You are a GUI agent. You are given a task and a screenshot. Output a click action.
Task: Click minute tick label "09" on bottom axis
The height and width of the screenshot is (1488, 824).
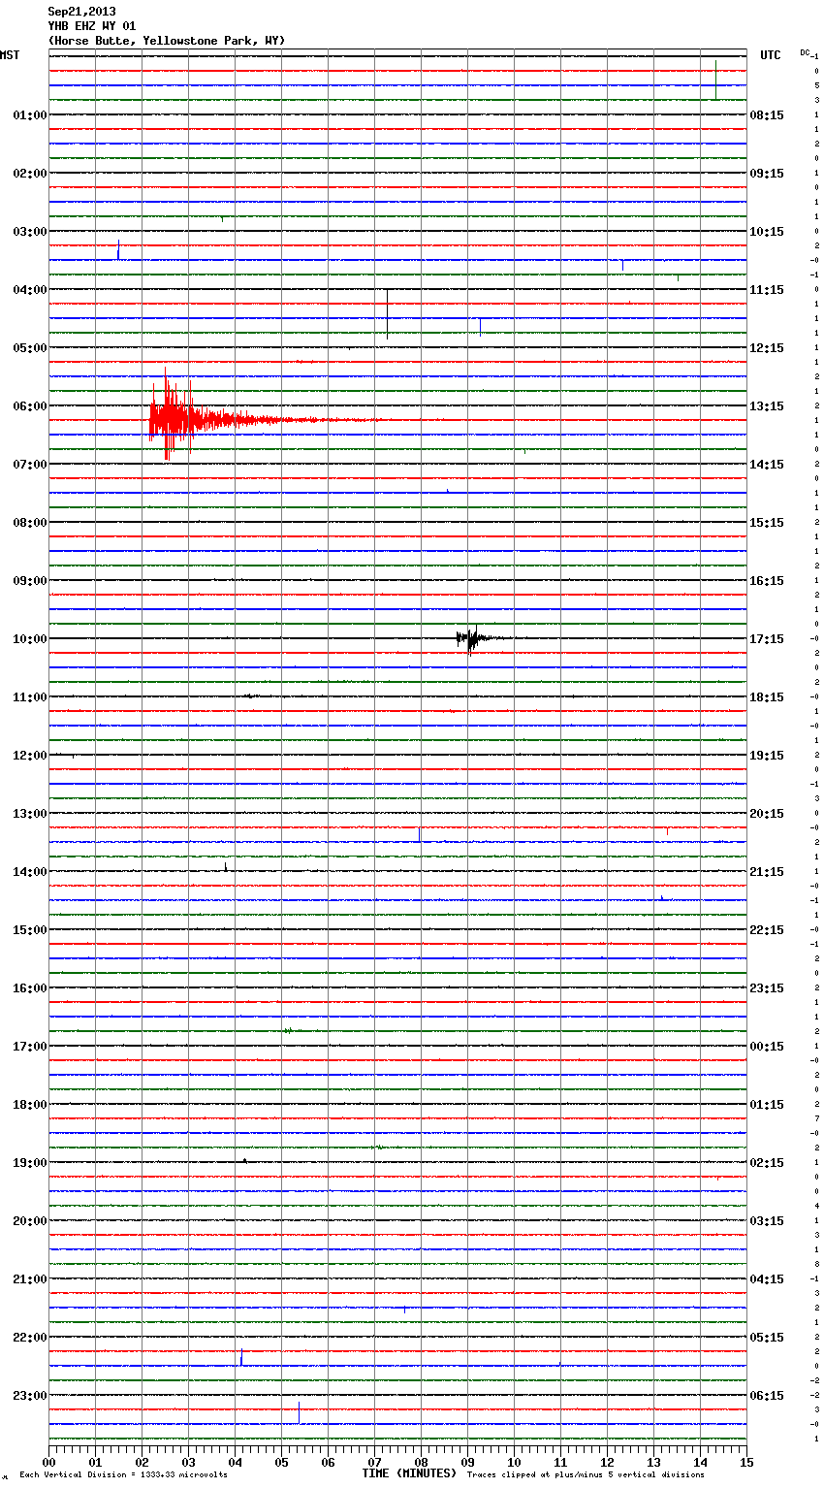pyautogui.click(x=467, y=1462)
